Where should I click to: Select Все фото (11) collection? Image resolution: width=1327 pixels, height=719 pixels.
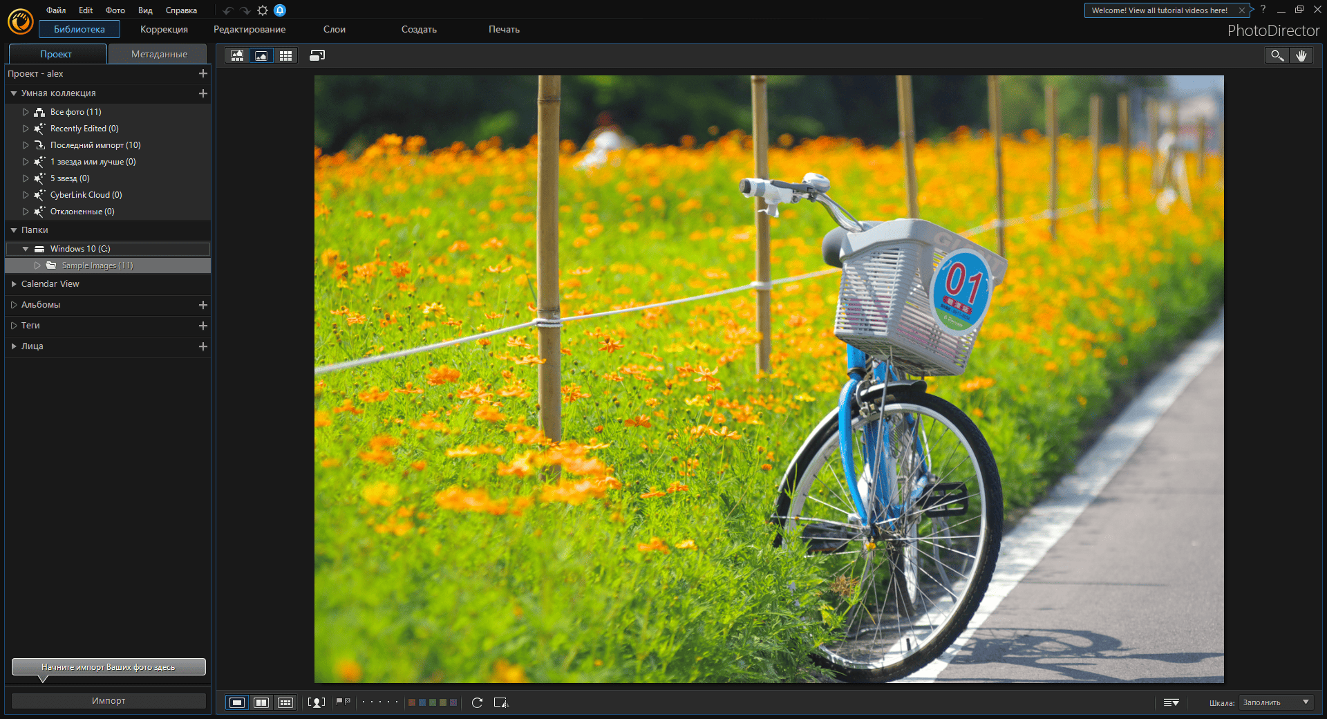(76, 112)
